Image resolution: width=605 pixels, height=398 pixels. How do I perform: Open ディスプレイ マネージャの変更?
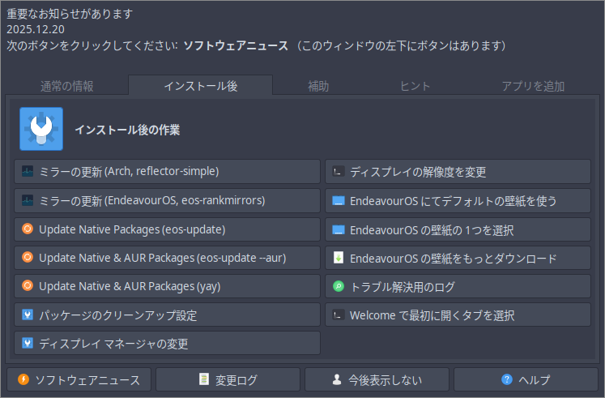pos(167,343)
